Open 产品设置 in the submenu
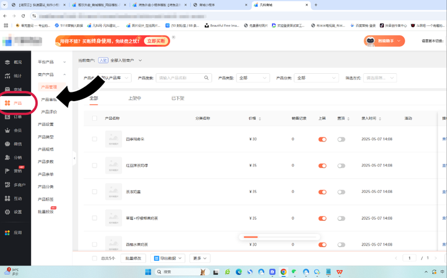 tap(45, 124)
